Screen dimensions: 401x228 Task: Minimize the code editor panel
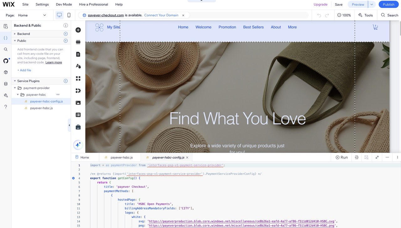(387, 157)
